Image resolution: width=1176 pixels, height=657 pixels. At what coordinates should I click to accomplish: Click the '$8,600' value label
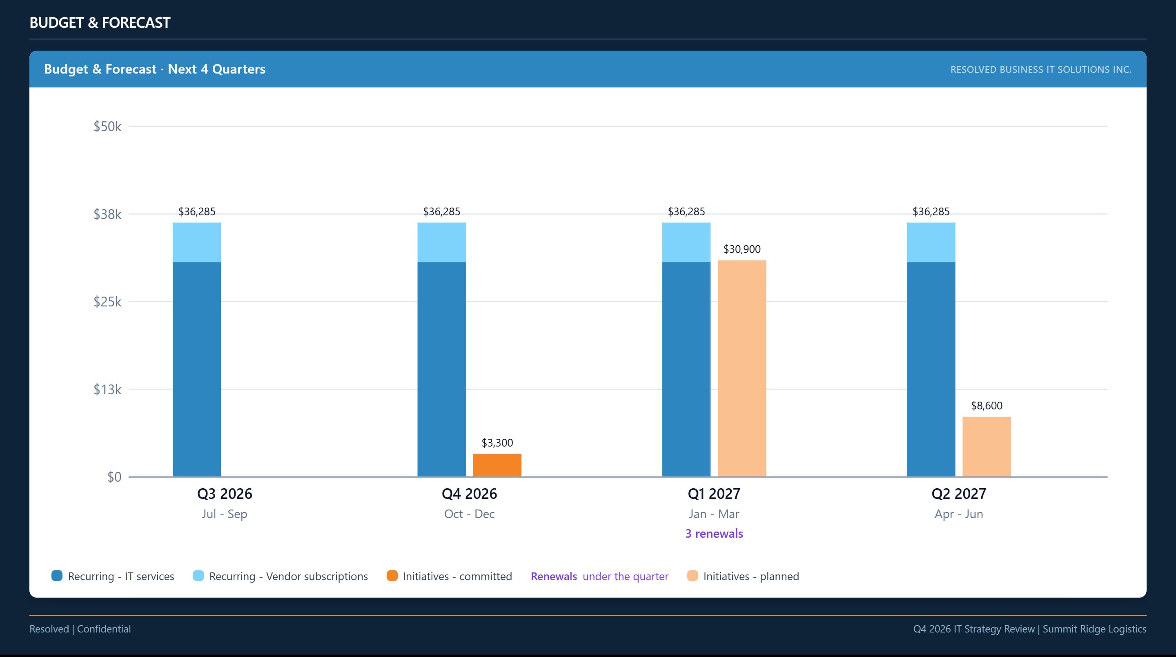point(987,405)
